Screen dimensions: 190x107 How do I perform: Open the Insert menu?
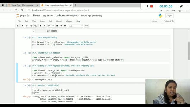tap(42, 21)
